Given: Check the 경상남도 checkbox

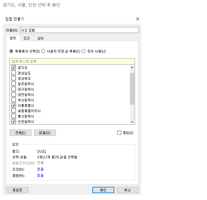Looking at the screenshot, I should tap(14, 73).
